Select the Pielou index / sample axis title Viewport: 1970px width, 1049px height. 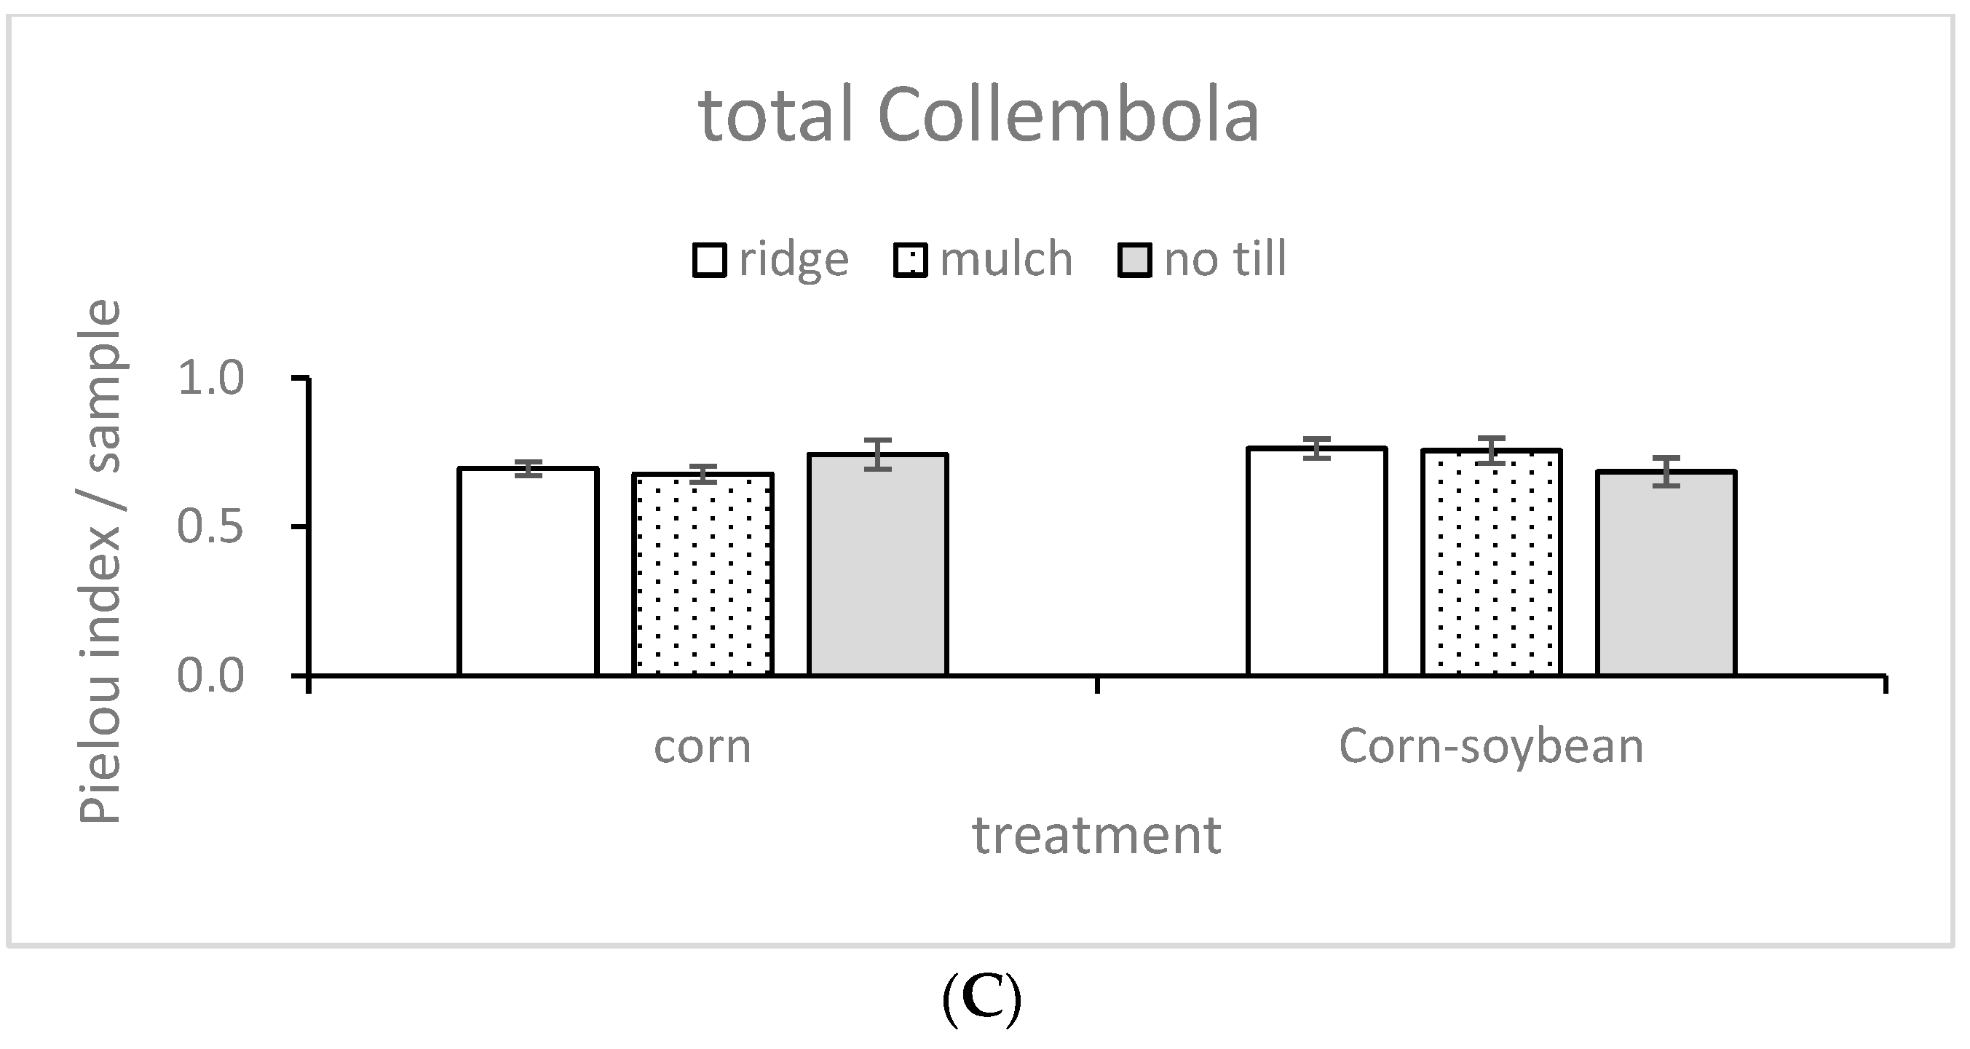pyautogui.click(x=100, y=562)
